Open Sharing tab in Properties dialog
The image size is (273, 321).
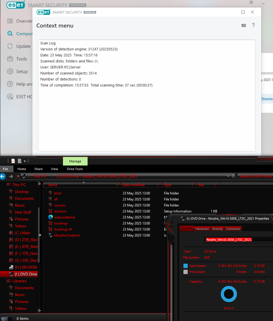(217, 229)
